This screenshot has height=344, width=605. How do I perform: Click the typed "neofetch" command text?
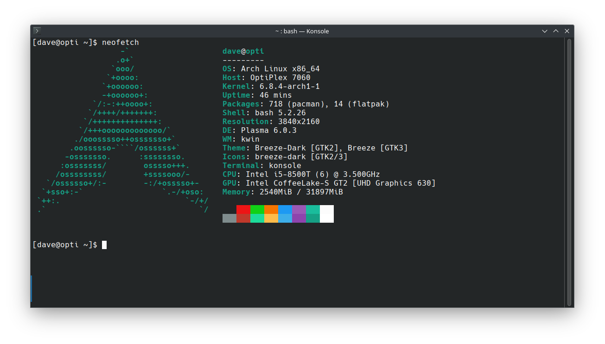point(121,43)
